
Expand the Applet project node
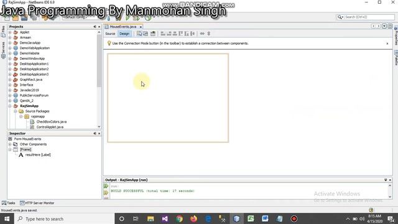coord(10,32)
